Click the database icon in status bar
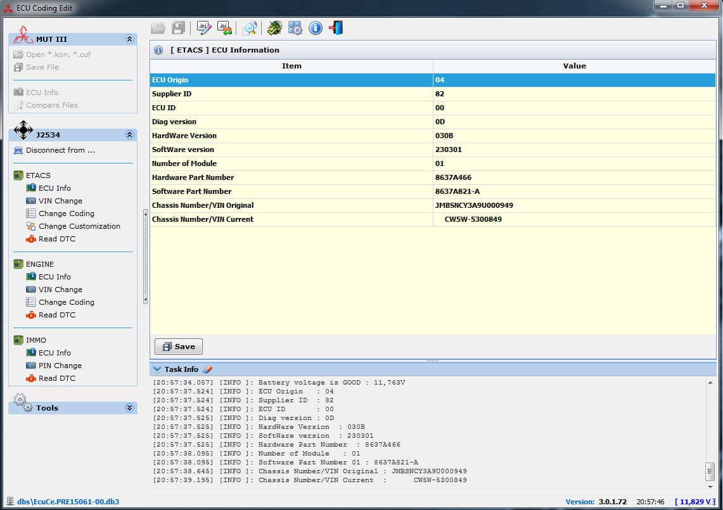 (x=10, y=501)
